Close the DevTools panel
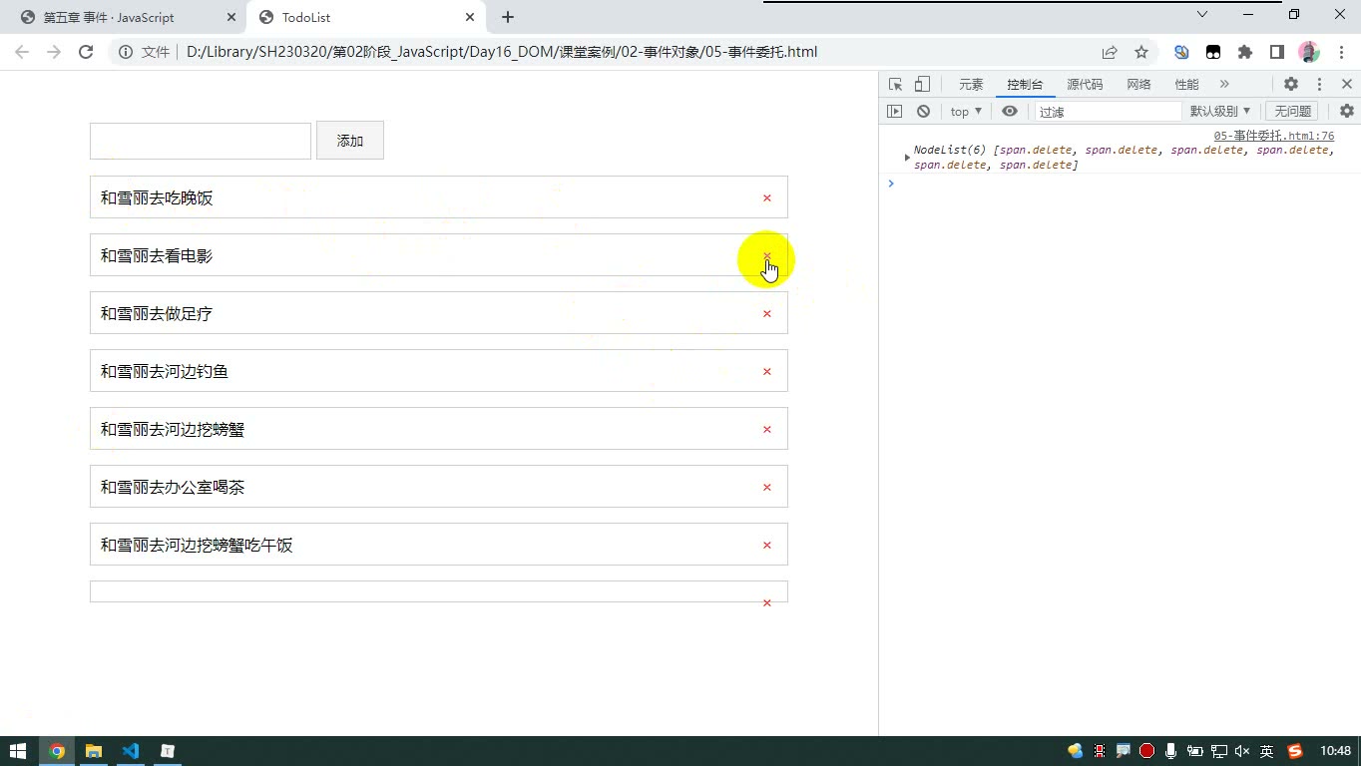 click(1346, 85)
